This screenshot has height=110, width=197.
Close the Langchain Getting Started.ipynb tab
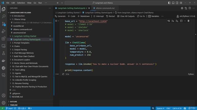click(x=89, y=8)
